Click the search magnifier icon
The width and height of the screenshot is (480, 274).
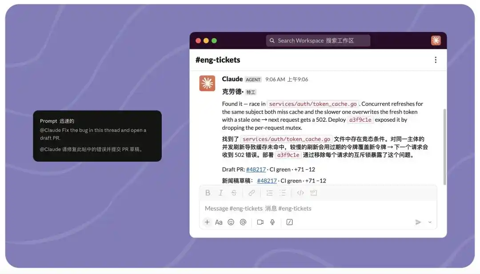click(272, 40)
